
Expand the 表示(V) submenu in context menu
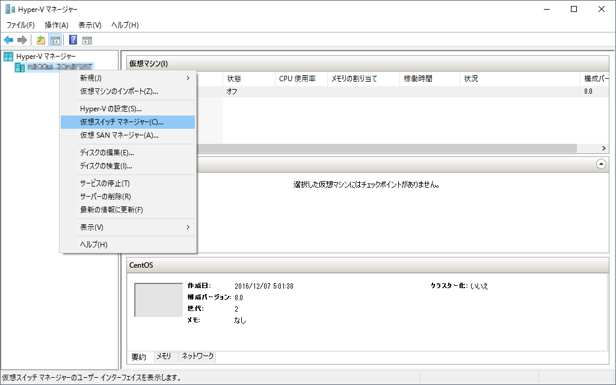(x=128, y=227)
